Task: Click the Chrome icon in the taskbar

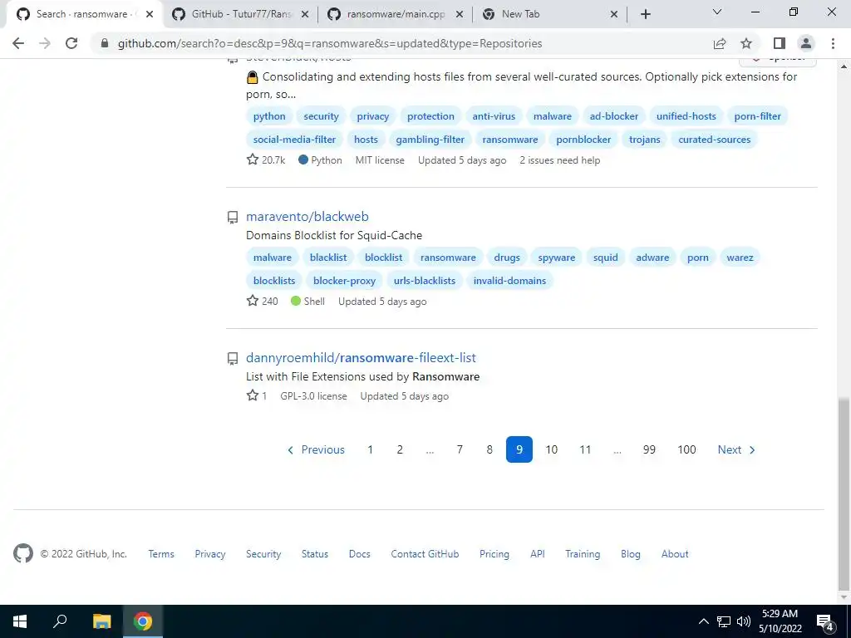Action: [x=143, y=621]
